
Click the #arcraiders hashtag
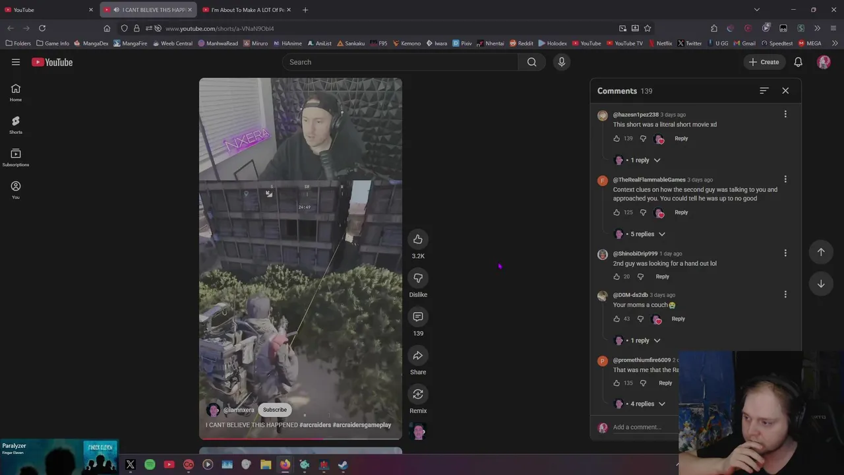click(315, 425)
